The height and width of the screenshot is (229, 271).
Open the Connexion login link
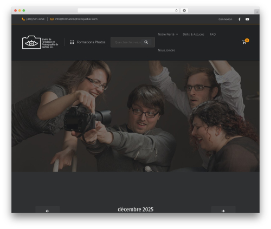pos(225,19)
